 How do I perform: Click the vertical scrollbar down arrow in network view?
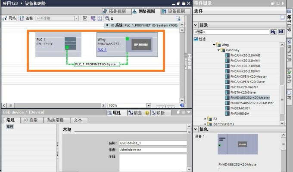coord(182,101)
